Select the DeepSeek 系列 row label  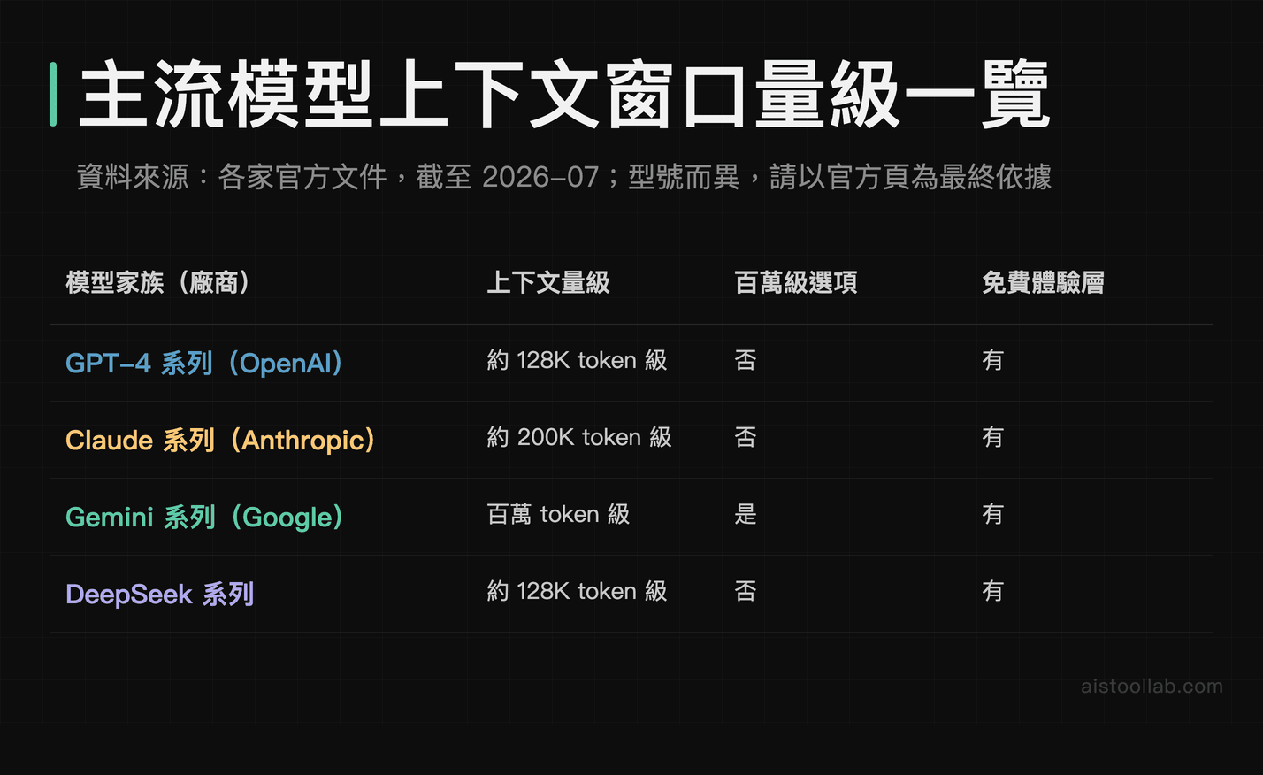point(160,594)
